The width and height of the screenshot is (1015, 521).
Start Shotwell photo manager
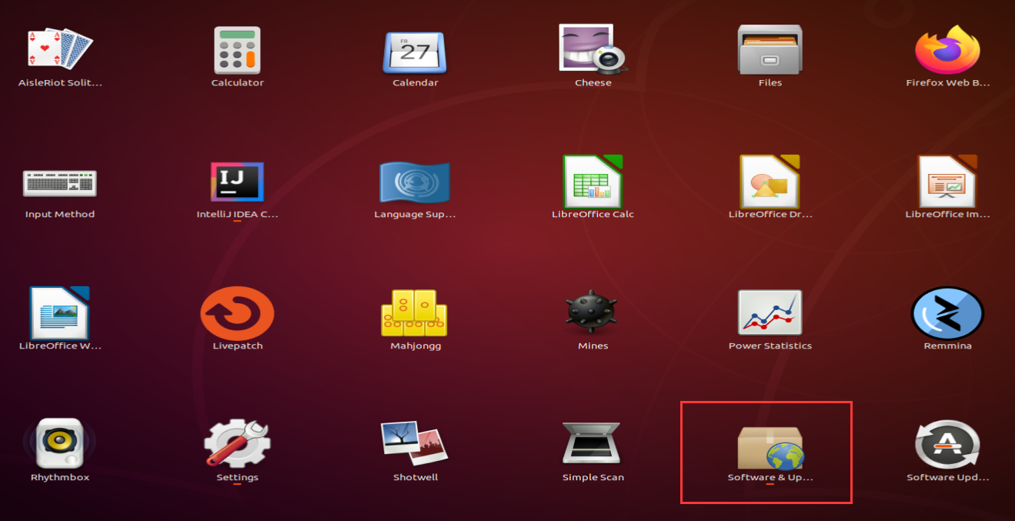[x=415, y=443]
